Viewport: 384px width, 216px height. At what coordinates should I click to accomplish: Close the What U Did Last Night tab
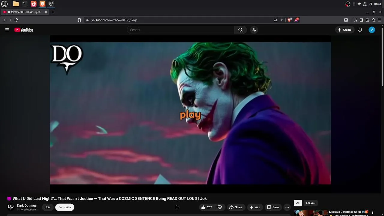pos(46,12)
